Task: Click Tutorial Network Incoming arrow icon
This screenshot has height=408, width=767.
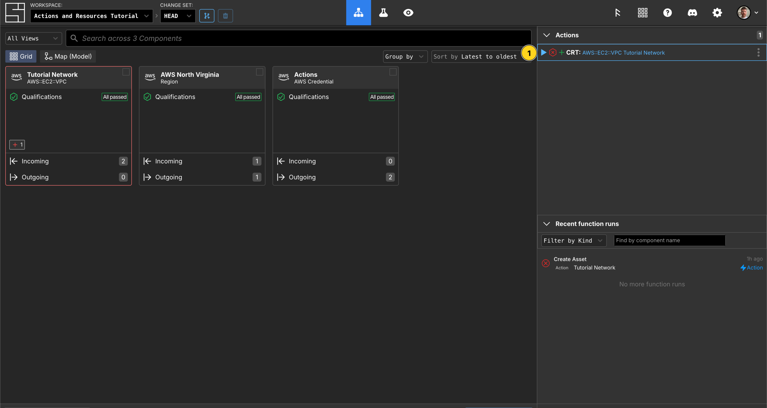Action: pyautogui.click(x=14, y=161)
